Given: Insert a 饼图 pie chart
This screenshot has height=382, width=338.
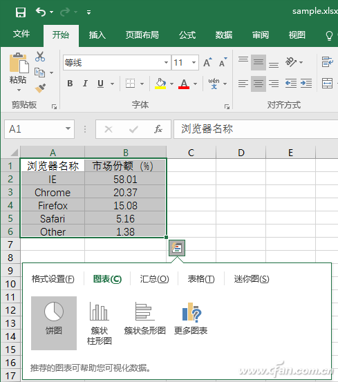Looking at the screenshot, I should click(54, 323).
